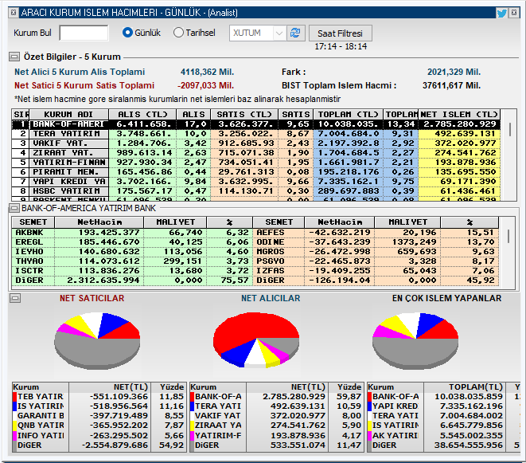Sort by SATIS (TL) column header

[244, 114]
